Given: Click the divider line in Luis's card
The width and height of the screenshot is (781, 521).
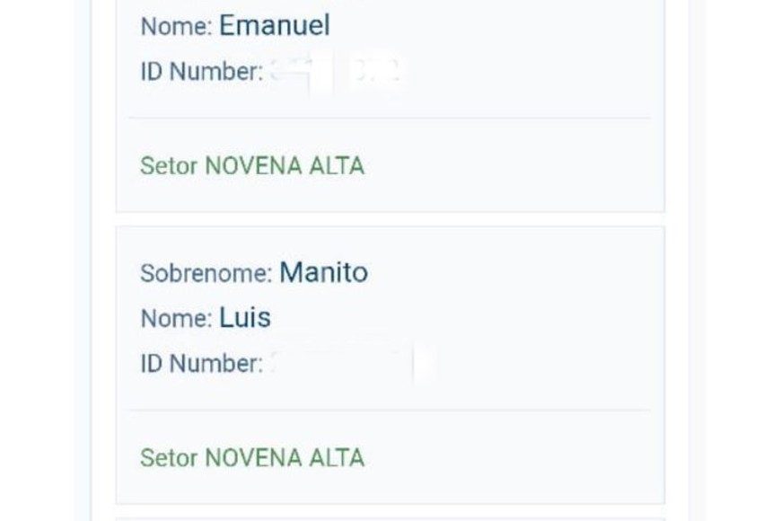Looking at the screenshot, I should 390,411.
